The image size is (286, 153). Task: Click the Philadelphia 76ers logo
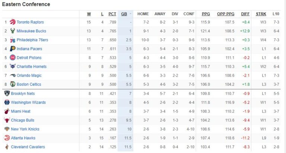pos(13,40)
